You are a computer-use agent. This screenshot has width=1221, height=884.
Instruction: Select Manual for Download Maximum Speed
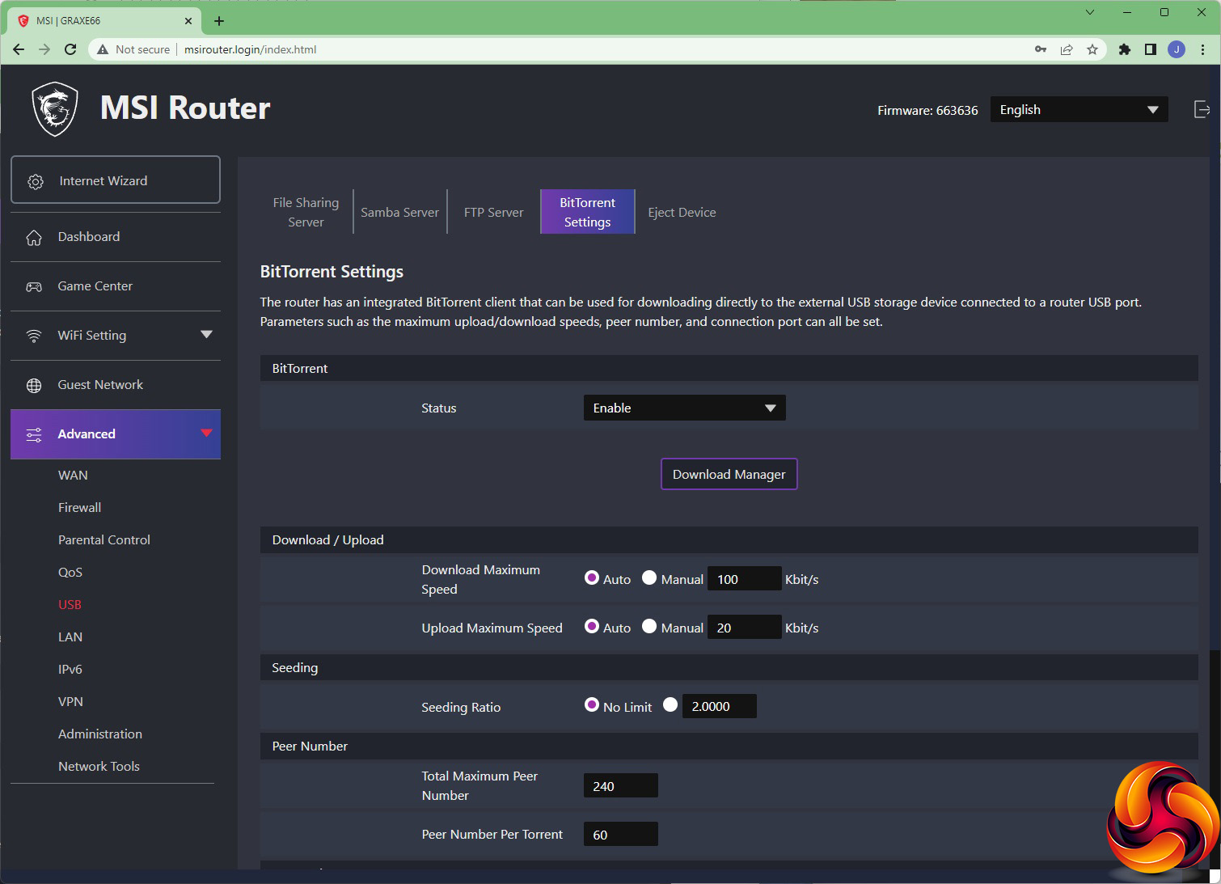coord(649,577)
